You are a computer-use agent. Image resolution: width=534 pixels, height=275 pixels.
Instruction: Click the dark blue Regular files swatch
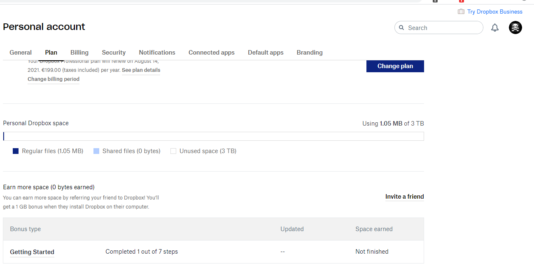(16, 151)
